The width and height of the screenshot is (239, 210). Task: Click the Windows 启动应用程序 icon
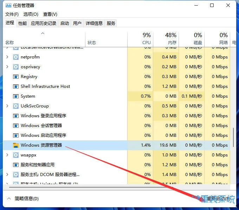point(16,135)
